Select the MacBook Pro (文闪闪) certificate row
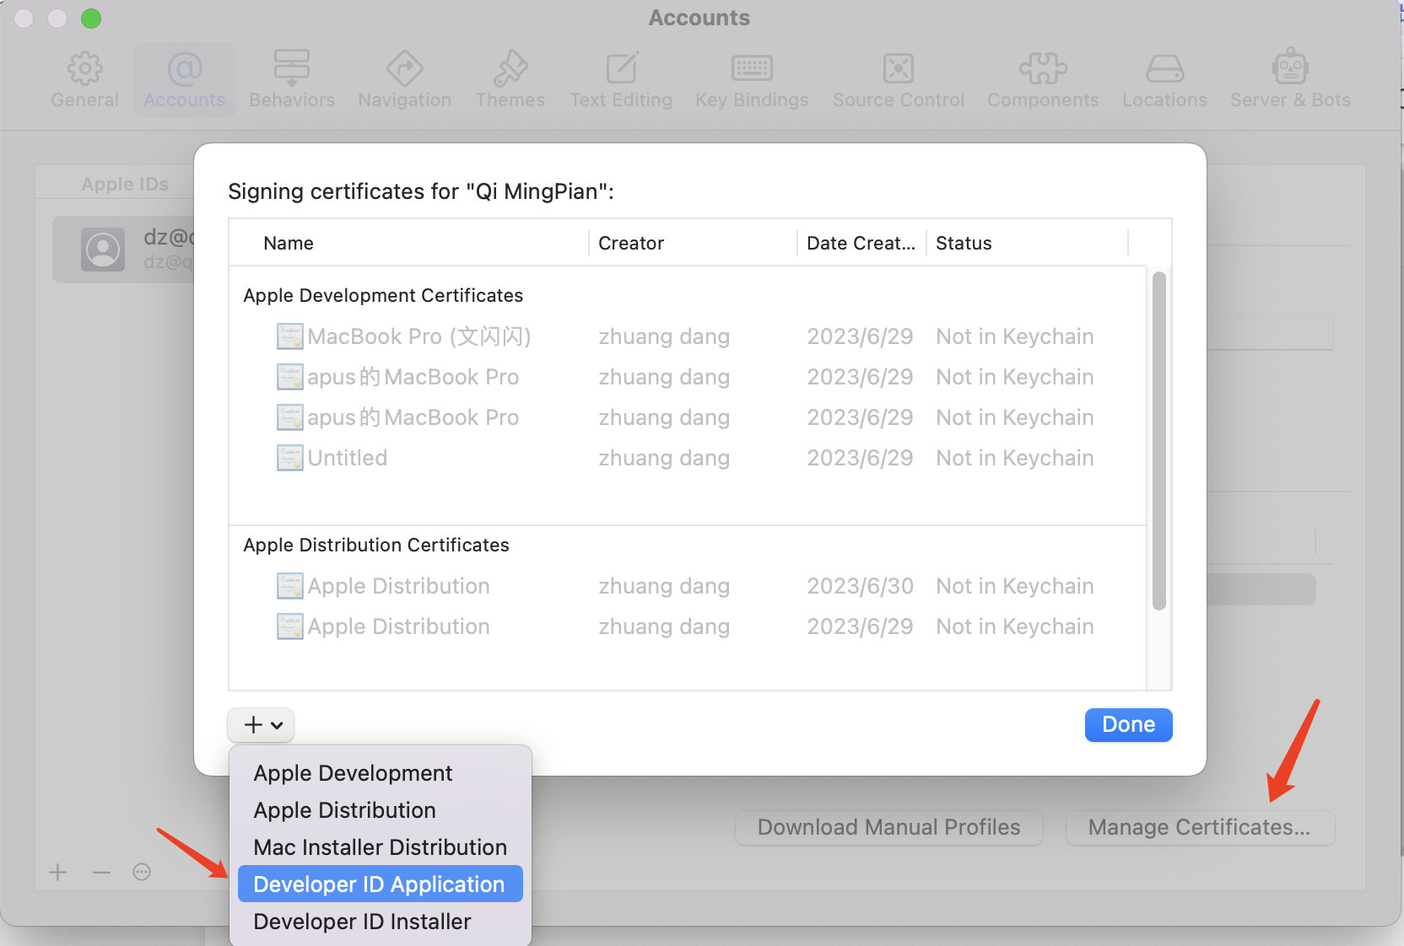Screen dimensions: 1404x946 [687, 336]
